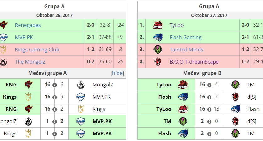263x141 pixels.
Task: Click the Tainted Minds logo in standings
Action: pos(157,50)
